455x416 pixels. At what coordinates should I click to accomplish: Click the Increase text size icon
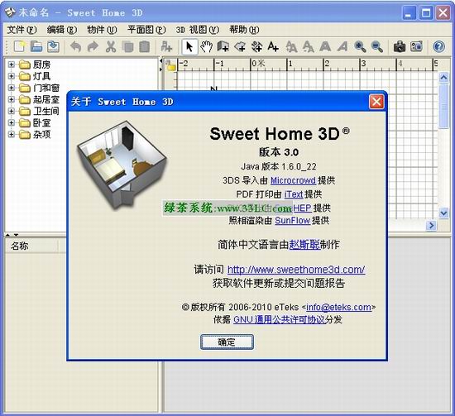pyautogui.click(x=292, y=46)
